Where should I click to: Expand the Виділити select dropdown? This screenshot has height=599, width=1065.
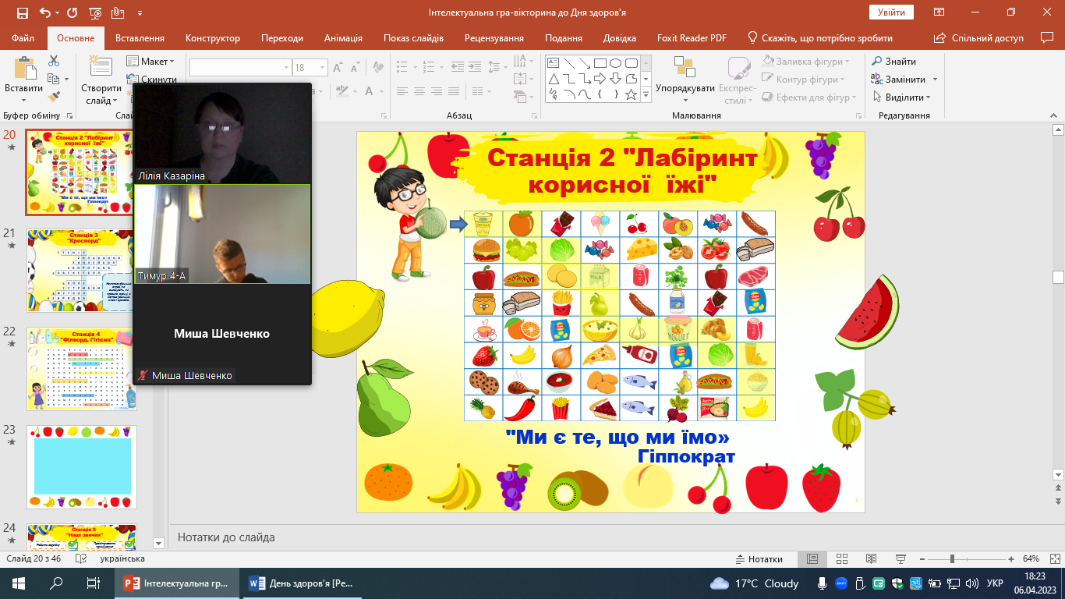click(928, 97)
